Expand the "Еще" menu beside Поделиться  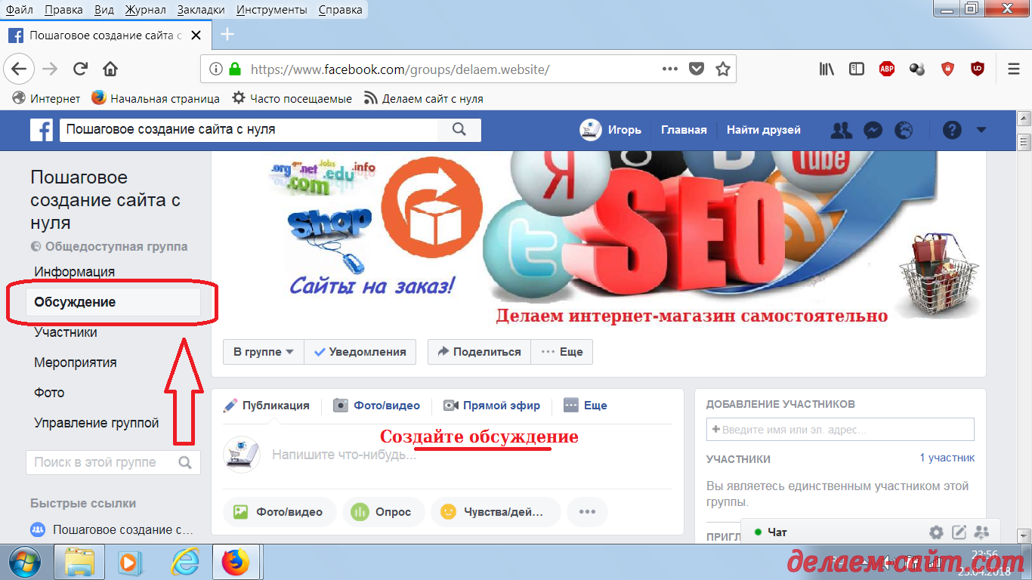[562, 352]
